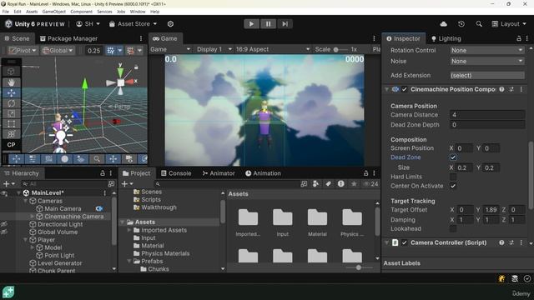This screenshot has width=534, height=300.
Task: Switch to the Console tab
Action: click(x=176, y=173)
